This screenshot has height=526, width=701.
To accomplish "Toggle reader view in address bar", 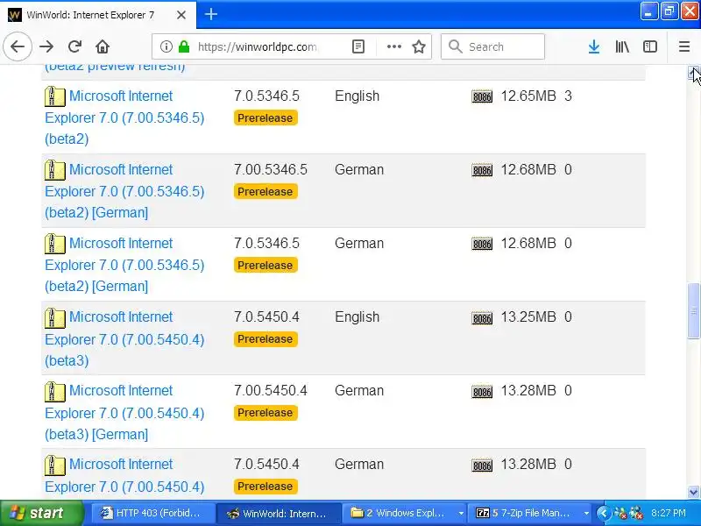I will click(x=358, y=46).
